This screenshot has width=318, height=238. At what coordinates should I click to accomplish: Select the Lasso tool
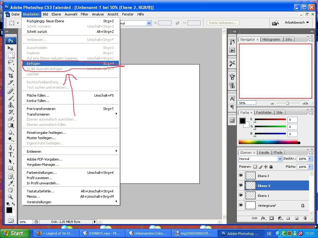click(x=11, y=62)
